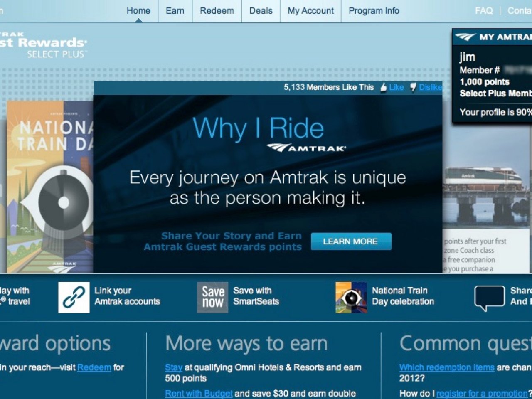532x399 pixels.
Task: Click the Amtrak logo in My Amtrak panel
Action: click(465, 37)
